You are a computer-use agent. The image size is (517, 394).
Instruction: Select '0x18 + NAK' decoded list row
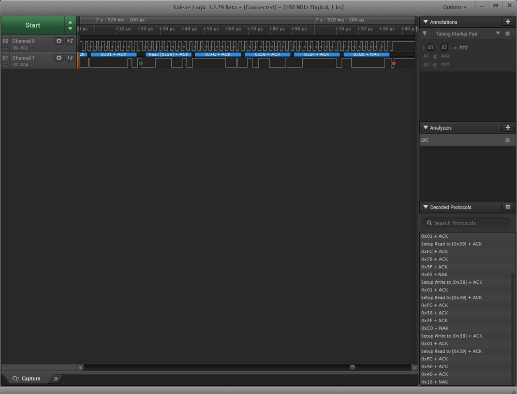tap(466, 382)
